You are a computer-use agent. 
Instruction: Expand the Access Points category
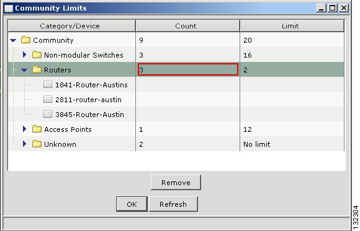[x=25, y=129]
